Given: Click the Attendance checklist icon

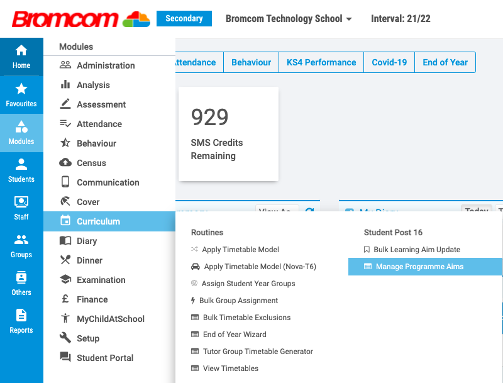Looking at the screenshot, I should (x=65, y=123).
